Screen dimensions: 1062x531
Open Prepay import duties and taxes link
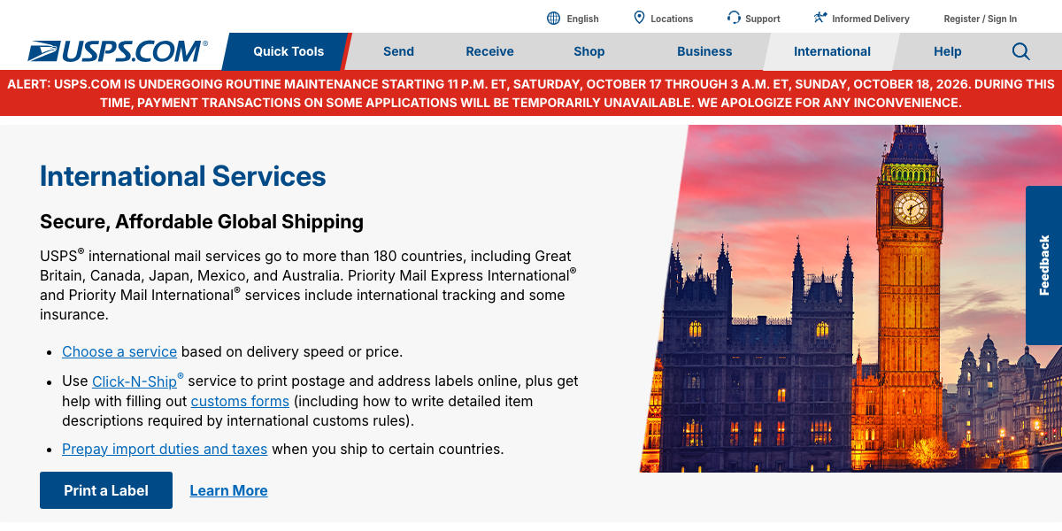[165, 449]
